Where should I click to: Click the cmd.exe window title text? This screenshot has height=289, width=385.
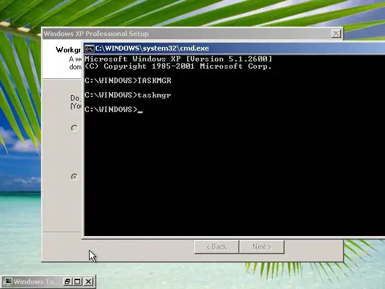pos(152,48)
